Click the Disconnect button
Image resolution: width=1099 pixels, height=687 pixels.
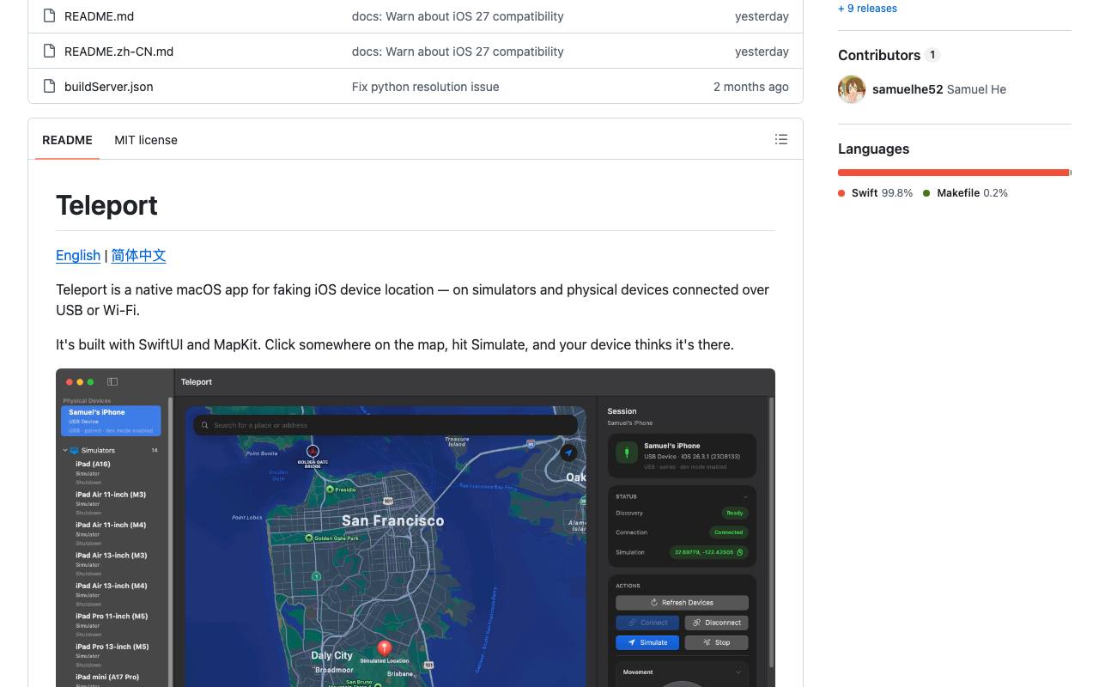pyautogui.click(x=717, y=623)
